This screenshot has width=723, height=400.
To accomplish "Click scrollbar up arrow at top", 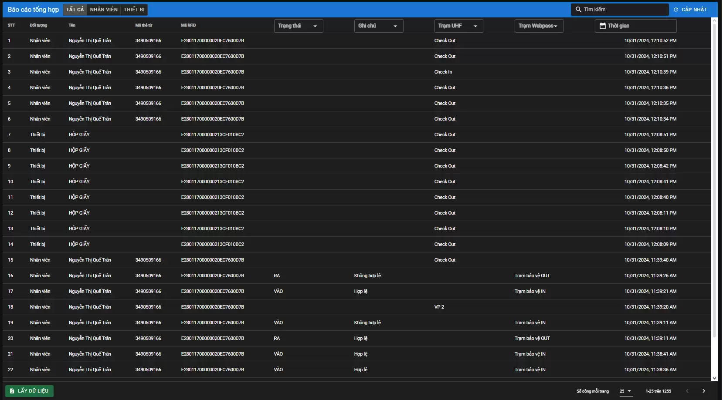I will click(x=714, y=20).
